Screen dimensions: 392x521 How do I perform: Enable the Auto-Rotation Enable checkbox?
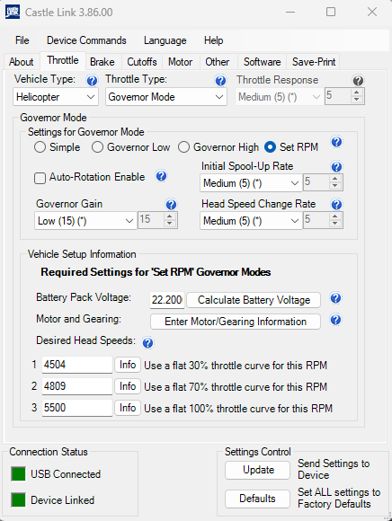click(x=40, y=178)
